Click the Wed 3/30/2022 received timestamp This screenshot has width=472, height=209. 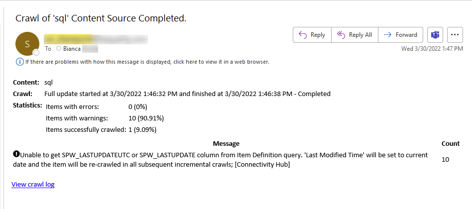(432, 49)
